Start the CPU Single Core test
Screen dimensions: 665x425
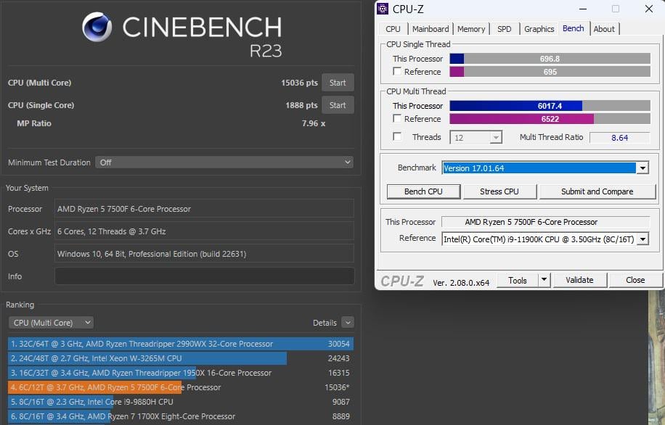[x=338, y=105]
